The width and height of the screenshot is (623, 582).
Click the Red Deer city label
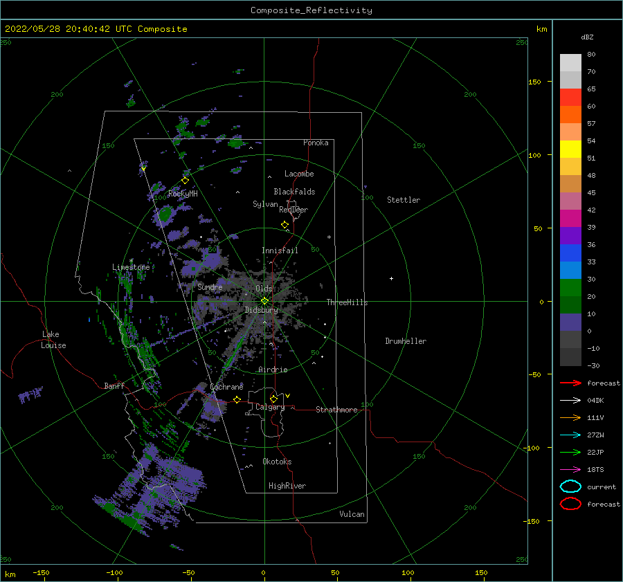tap(294, 210)
